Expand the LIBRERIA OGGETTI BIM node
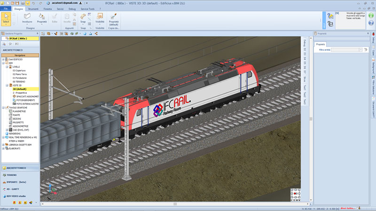Image resolution: width=376 pixels, height=211 pixels. tap(3, 145)
